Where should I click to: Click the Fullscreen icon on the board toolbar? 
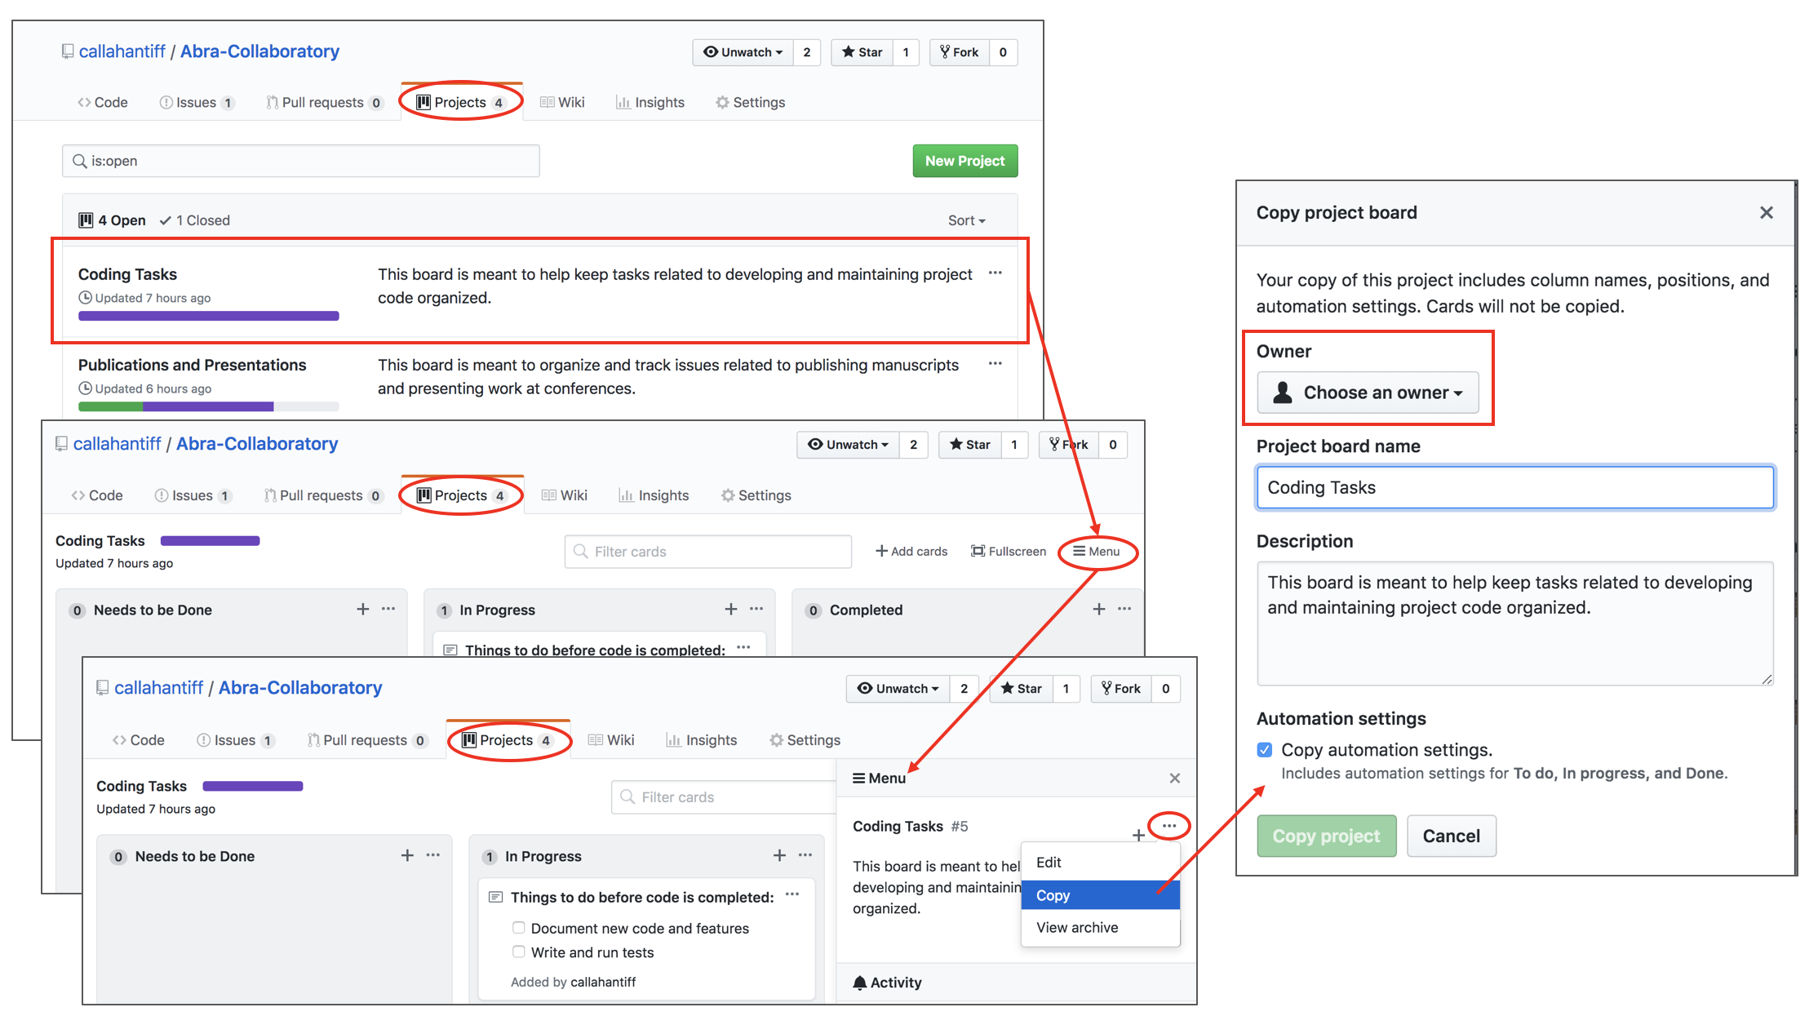978,551
